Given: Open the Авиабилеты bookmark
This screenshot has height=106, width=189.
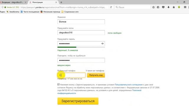Looking at the screenshot, I should [13, 12].
